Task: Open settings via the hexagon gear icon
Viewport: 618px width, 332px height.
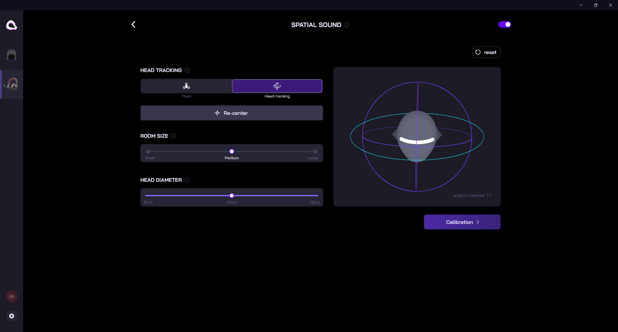Action: click(x=12, y=316)
